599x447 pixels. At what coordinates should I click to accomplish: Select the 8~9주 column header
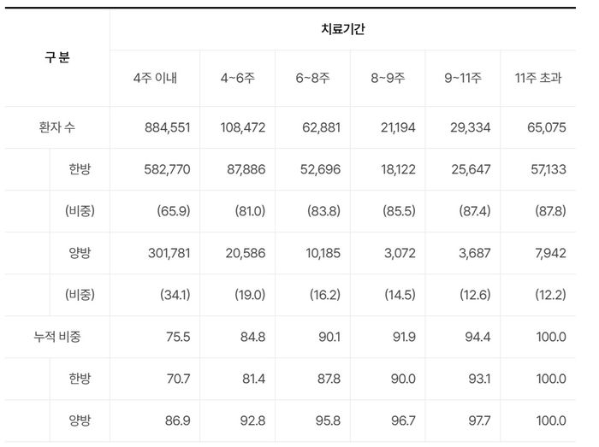tap(388, 78)
